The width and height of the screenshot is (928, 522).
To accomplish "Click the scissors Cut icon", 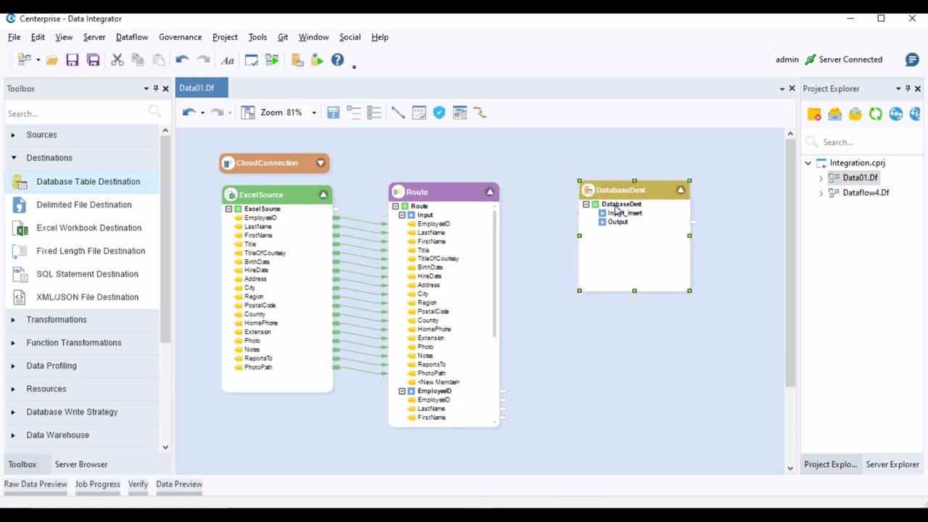I will click(117, 60).
